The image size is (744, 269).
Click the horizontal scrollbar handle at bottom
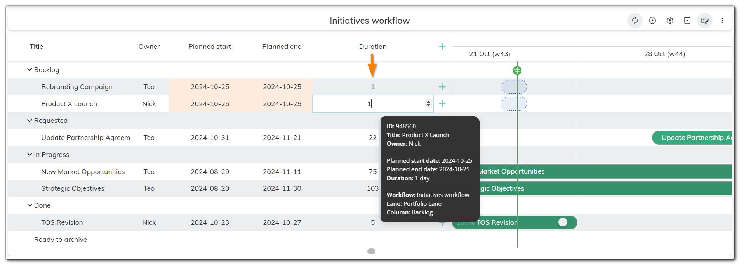(371, 251)
